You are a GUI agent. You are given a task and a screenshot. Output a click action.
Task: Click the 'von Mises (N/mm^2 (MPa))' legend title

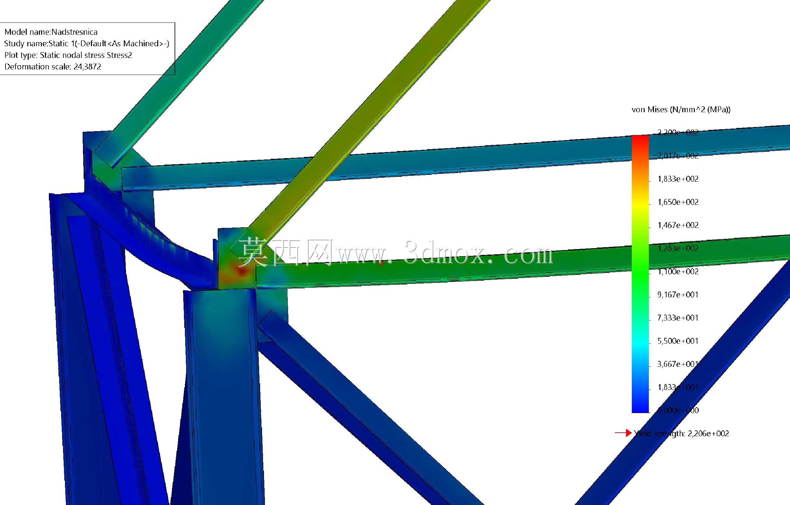[681, 110]
